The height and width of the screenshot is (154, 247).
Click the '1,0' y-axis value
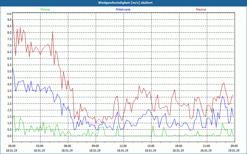coord(10,123)
